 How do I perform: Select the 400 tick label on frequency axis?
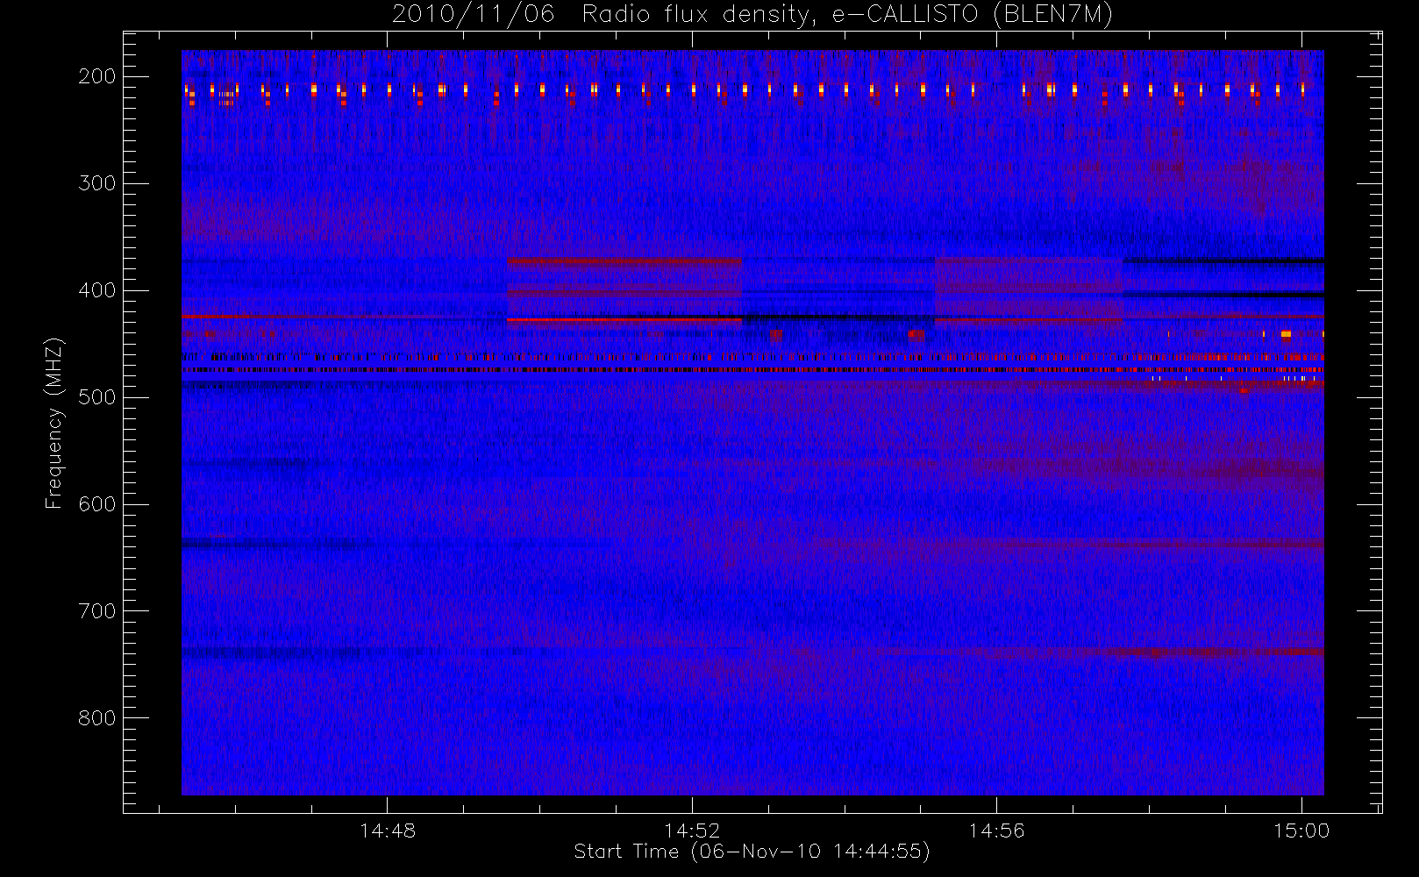pos(96,290)
